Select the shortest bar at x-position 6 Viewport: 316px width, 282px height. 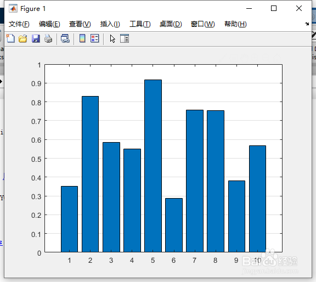click(174, 225)
